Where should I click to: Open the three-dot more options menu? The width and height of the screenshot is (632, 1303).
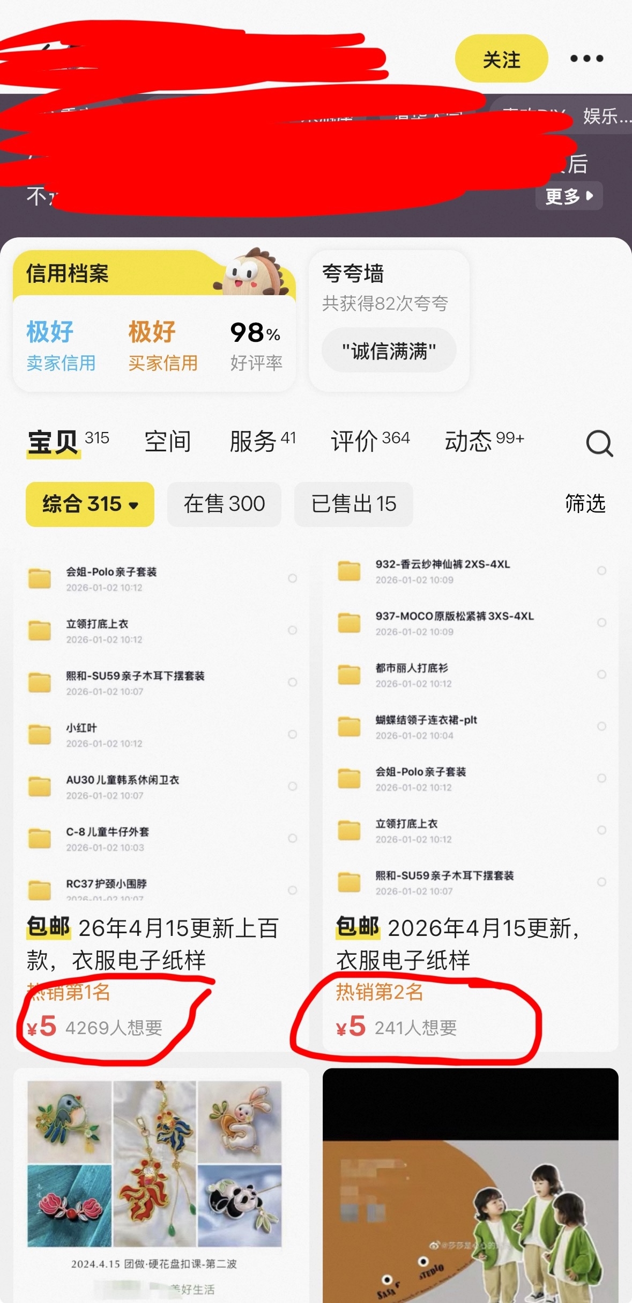[x=586, y=58]
